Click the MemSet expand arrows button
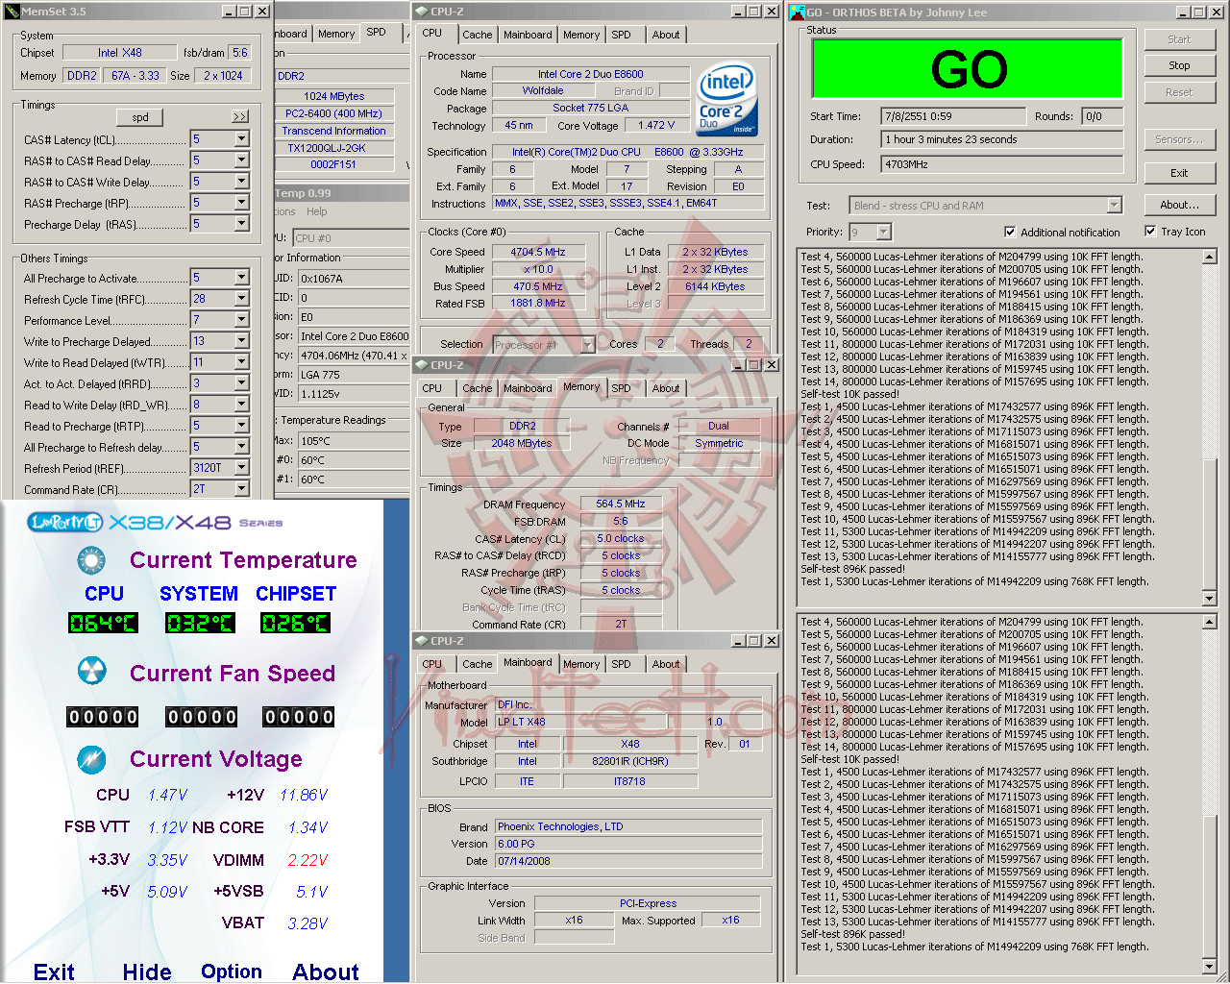Viewport: 1230px width, 984px height. [240, 116]
